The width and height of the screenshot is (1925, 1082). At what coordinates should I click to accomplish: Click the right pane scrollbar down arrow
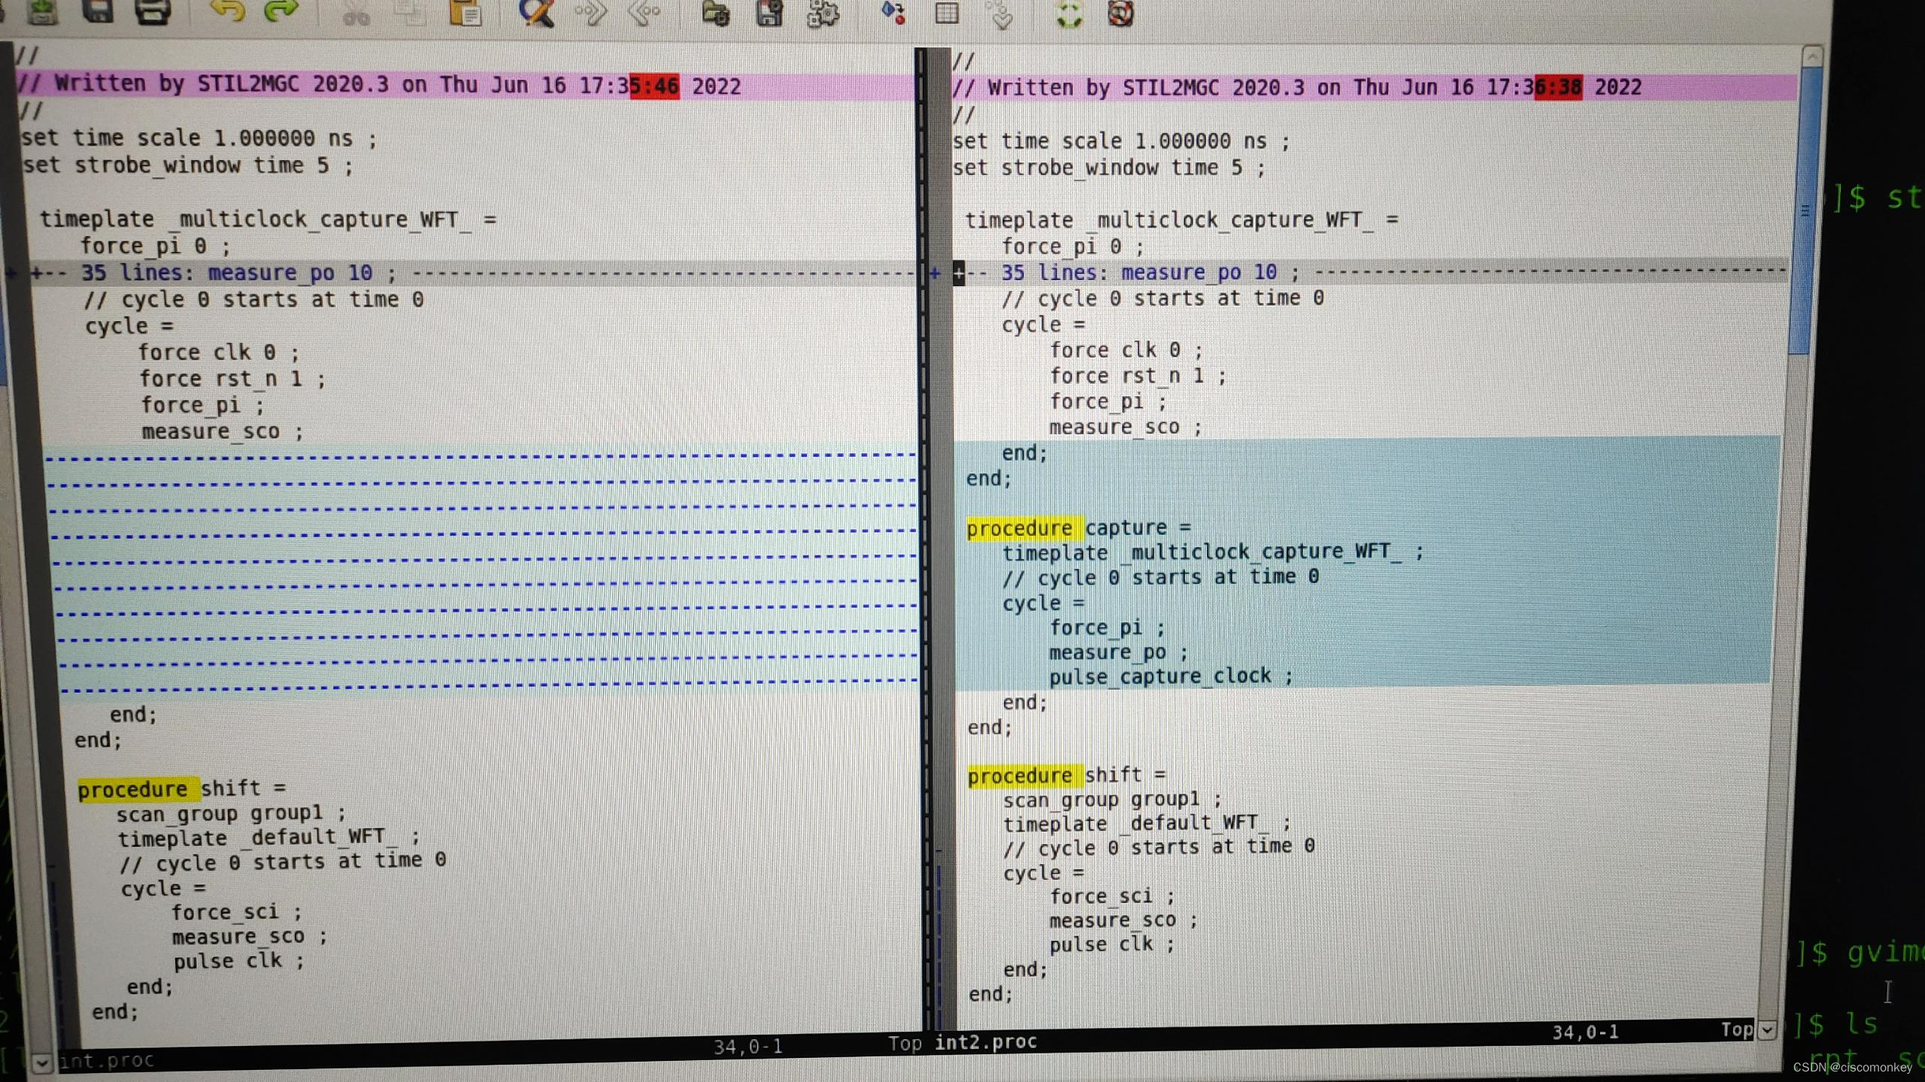click(1768, 1029)
